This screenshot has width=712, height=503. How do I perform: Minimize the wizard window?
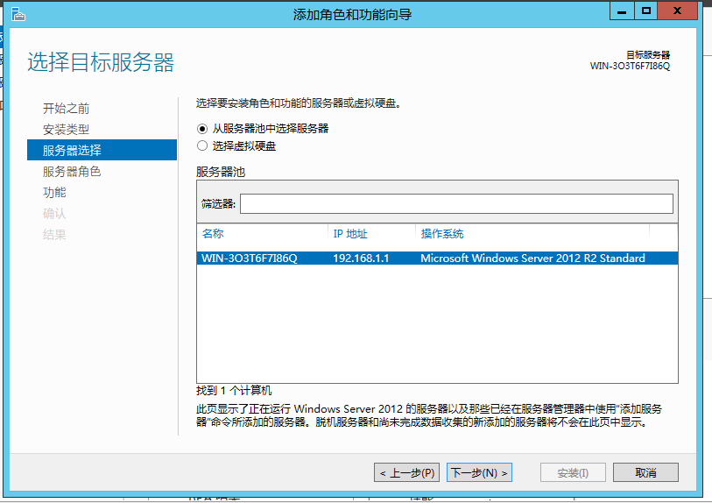coord(622,11)
